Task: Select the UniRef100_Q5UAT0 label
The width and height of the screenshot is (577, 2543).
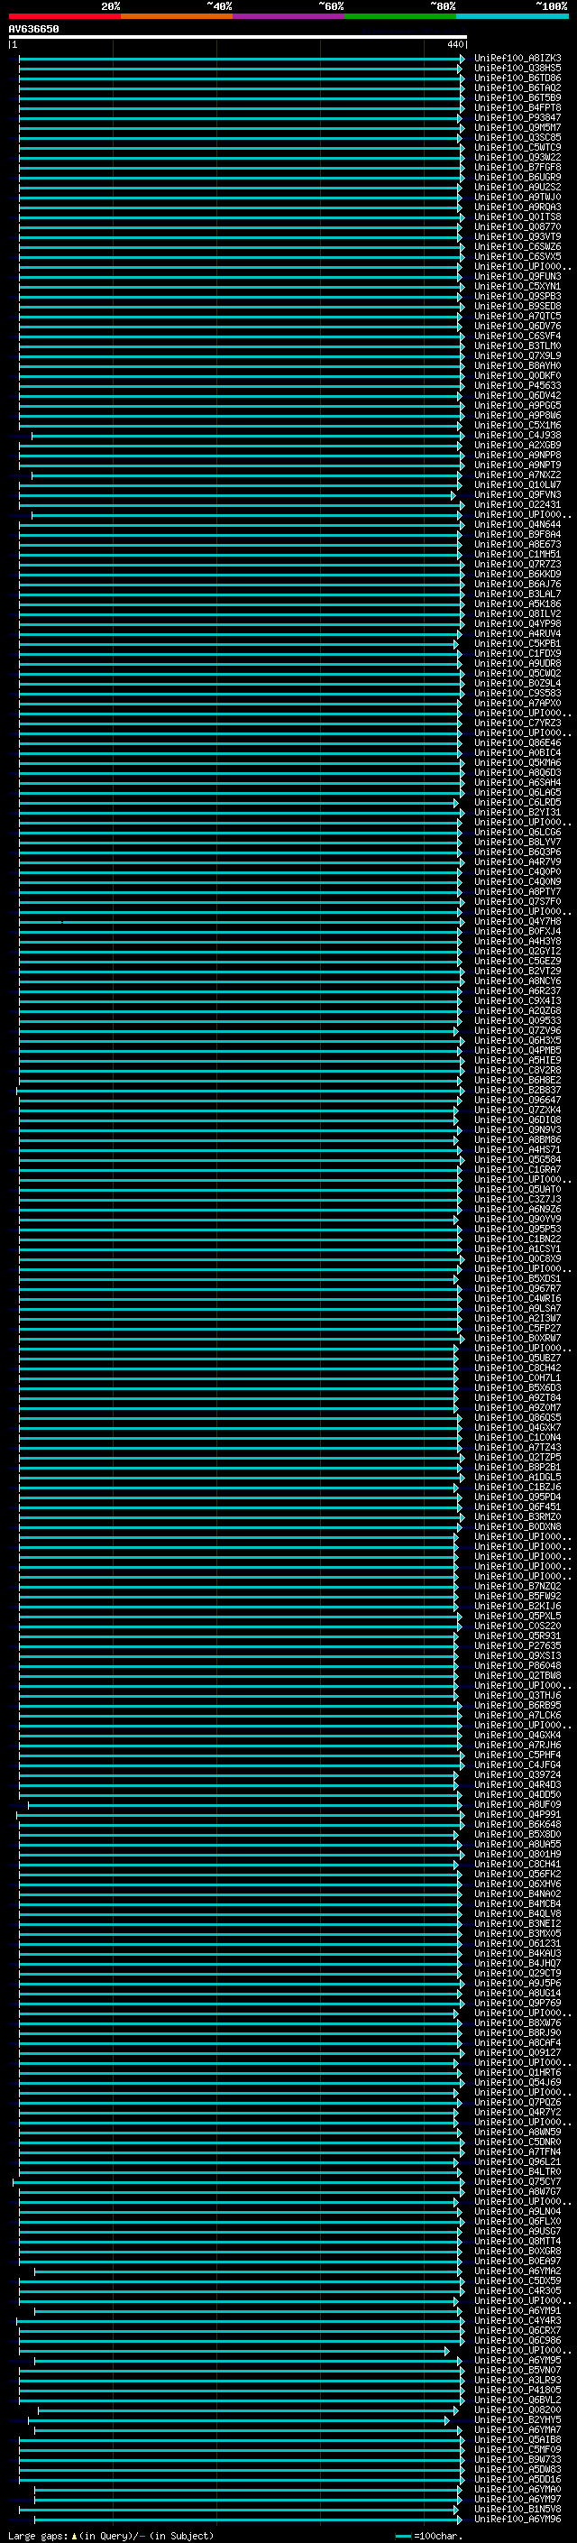Action: tap(517, 1190)
